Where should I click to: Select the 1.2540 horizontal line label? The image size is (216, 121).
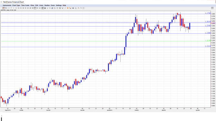point(208,26)
